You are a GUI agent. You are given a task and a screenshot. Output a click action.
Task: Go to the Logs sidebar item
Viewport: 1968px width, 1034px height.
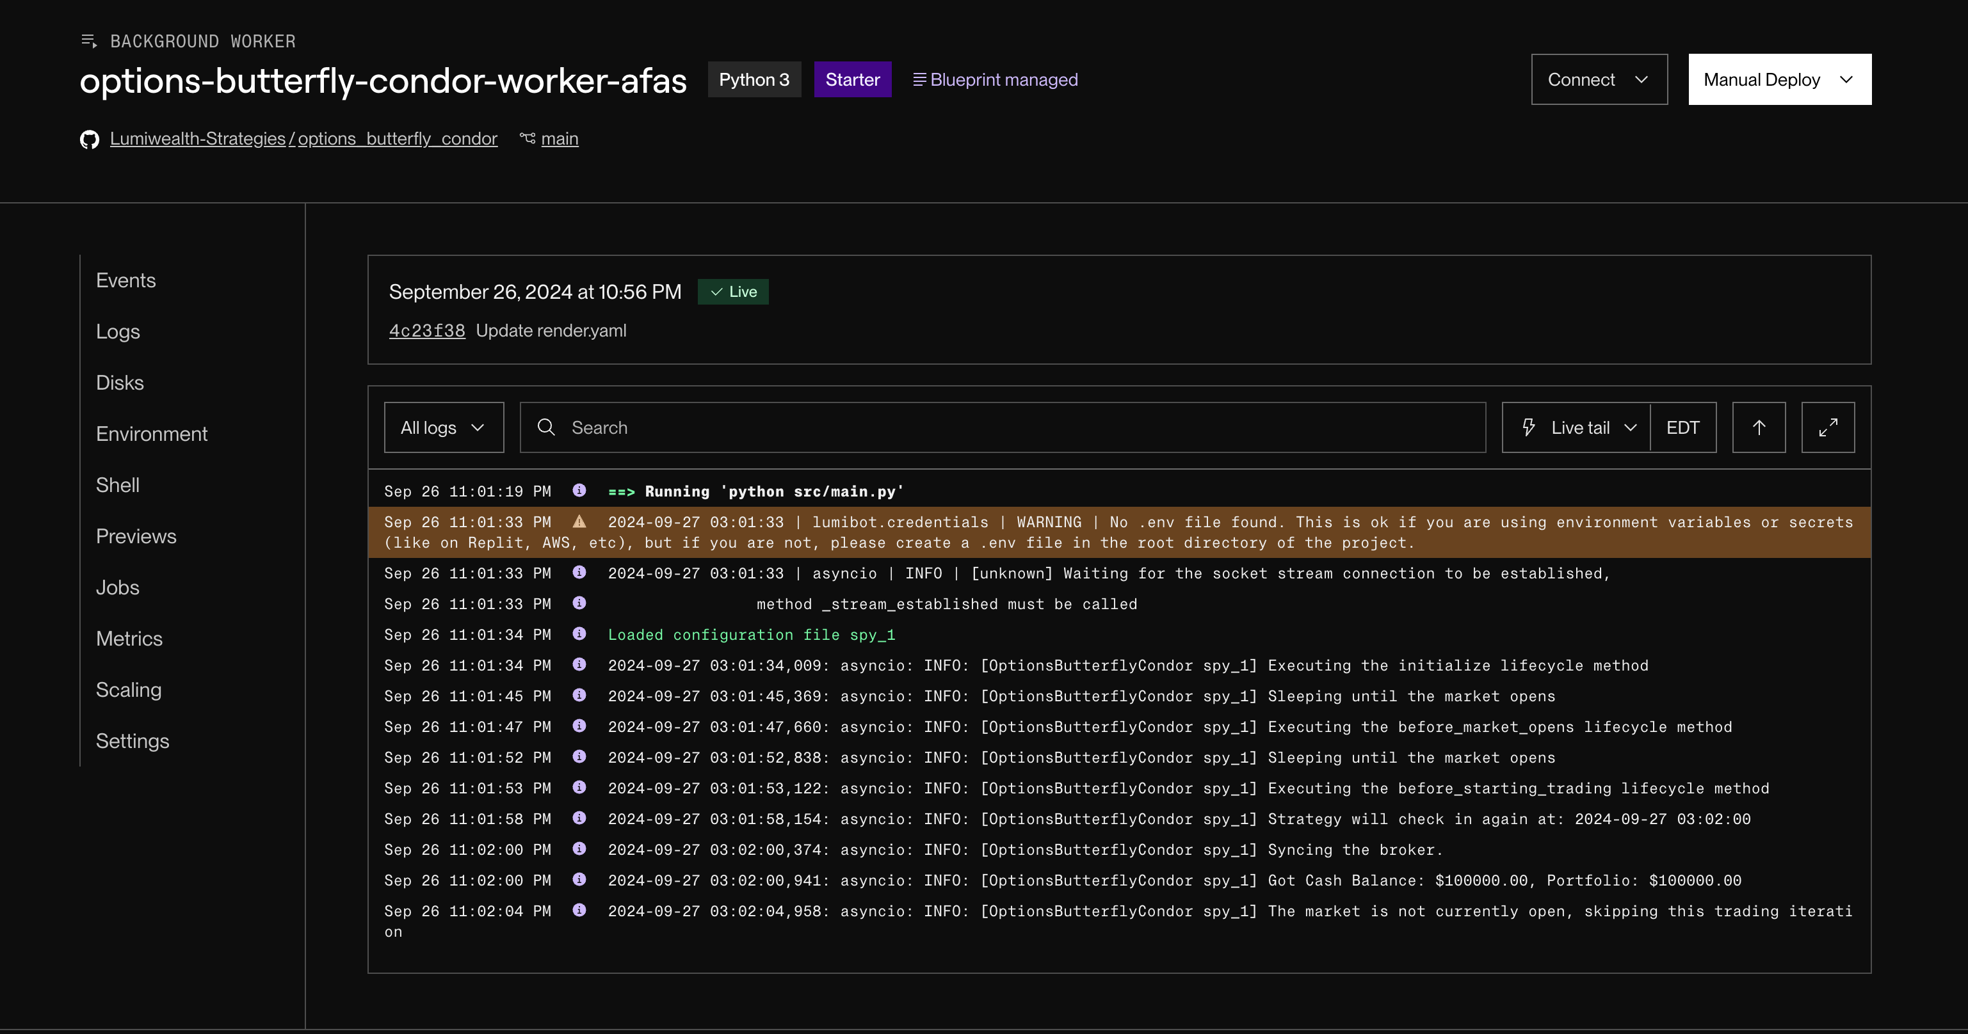(x=118, y=331)
